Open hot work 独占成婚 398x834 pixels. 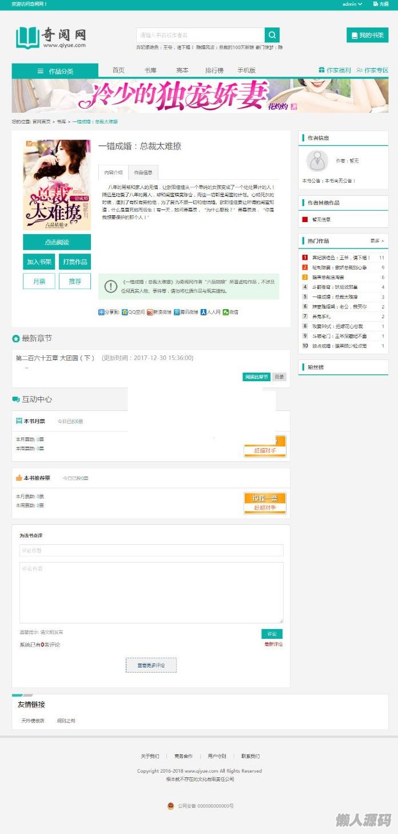[x=339, y=346]
